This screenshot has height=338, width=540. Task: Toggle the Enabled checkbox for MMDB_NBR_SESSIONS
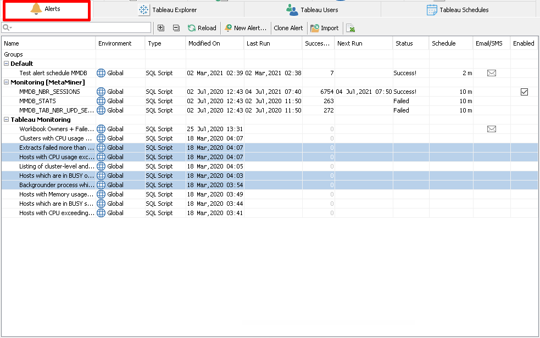[x=524, y=92]
